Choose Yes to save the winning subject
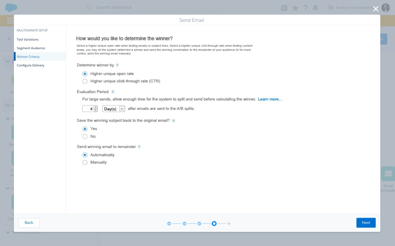The width and height of the screenshot is (395, 246). (85, 129)
